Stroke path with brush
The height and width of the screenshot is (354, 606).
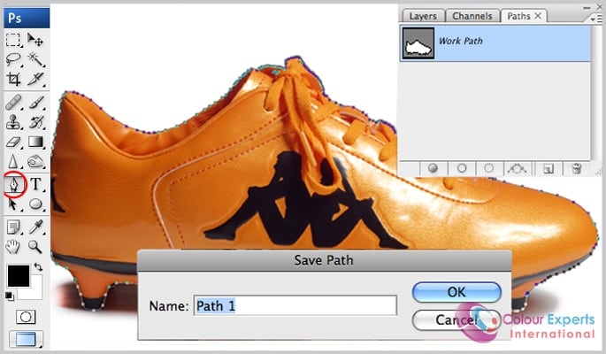[x=462, y=168]
